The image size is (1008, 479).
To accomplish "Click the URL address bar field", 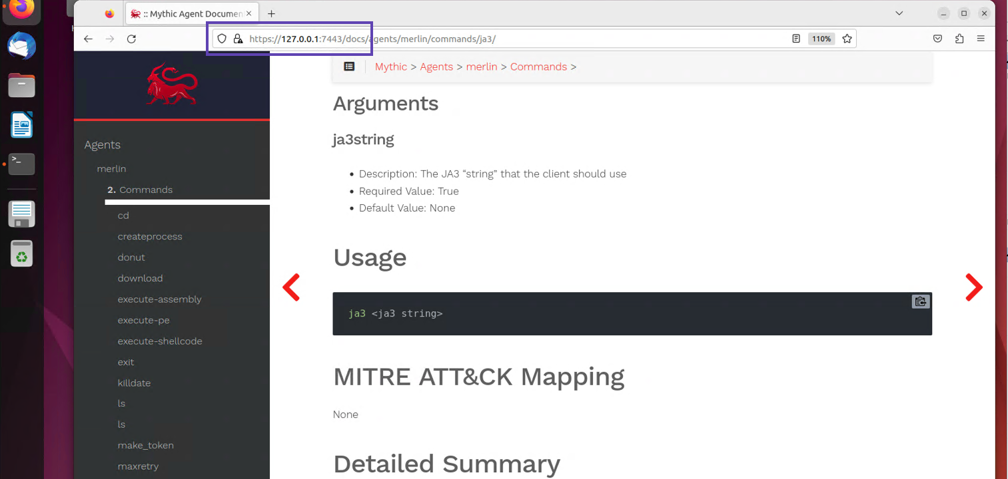I will [x=506, y=39].
